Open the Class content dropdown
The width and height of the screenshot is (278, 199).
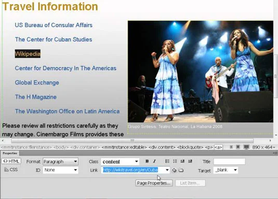(120, 162)
